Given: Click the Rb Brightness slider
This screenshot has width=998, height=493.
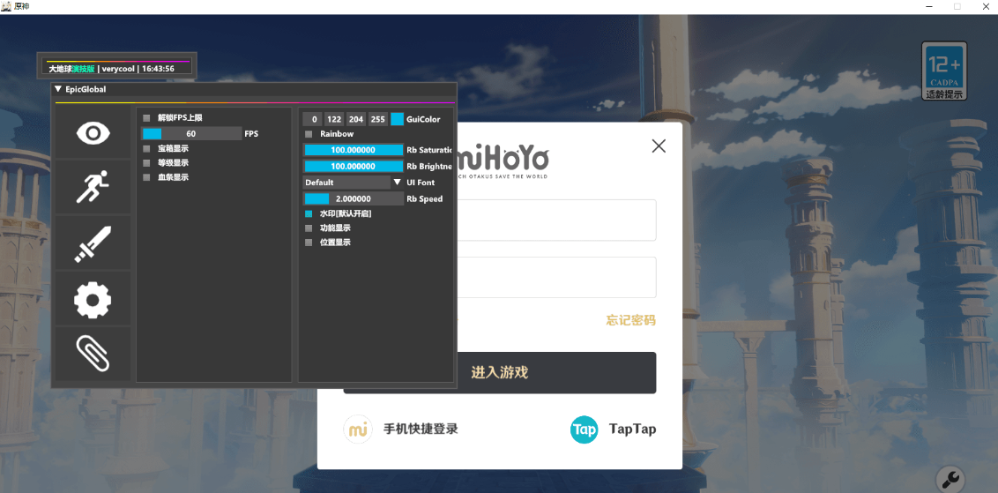Looking at the screenshot, I should tap(353, 166).
